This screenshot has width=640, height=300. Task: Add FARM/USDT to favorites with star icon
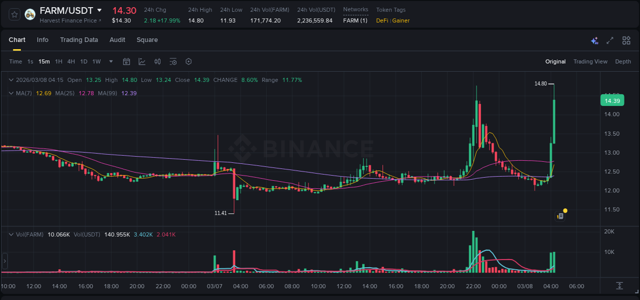[15, 14]
